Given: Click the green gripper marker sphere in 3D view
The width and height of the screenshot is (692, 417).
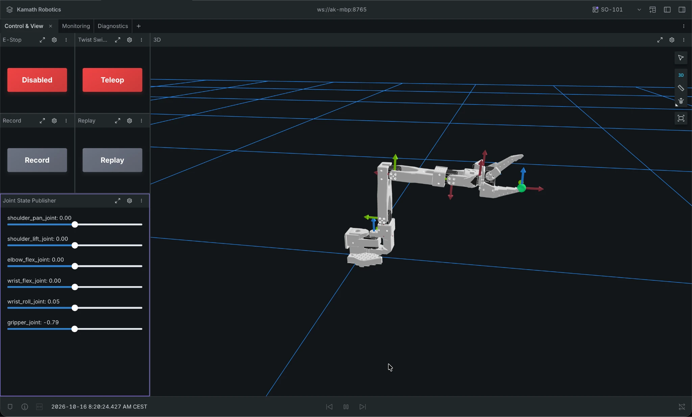Looking at the screenshot, I should [522, 188].
